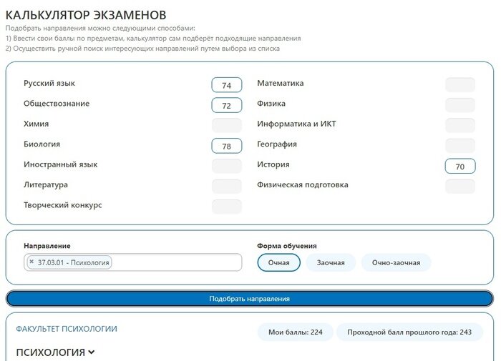Screen dimensions: 501x361
Task: Click the Литература label
Action: [x=46, y=184]
